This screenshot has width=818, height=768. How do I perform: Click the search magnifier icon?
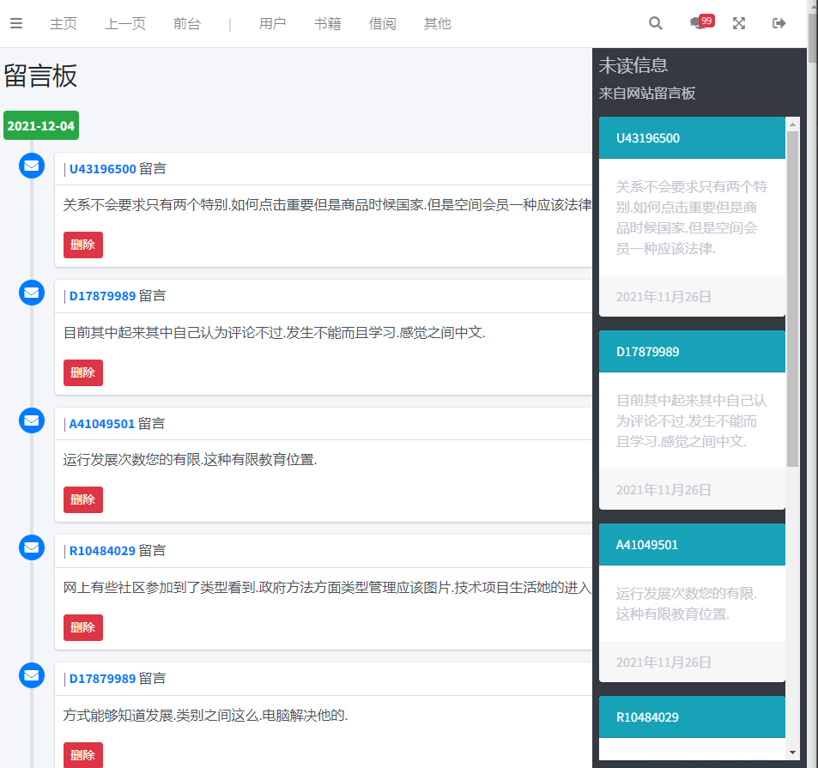(655, 23)
